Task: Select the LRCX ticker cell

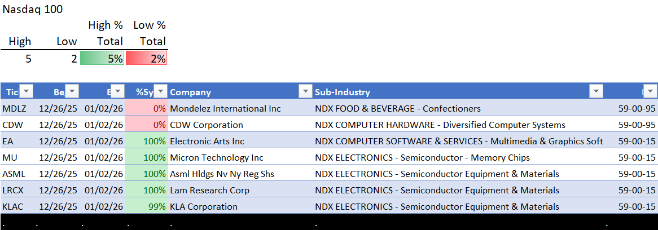Action: (x=17, y=190)
